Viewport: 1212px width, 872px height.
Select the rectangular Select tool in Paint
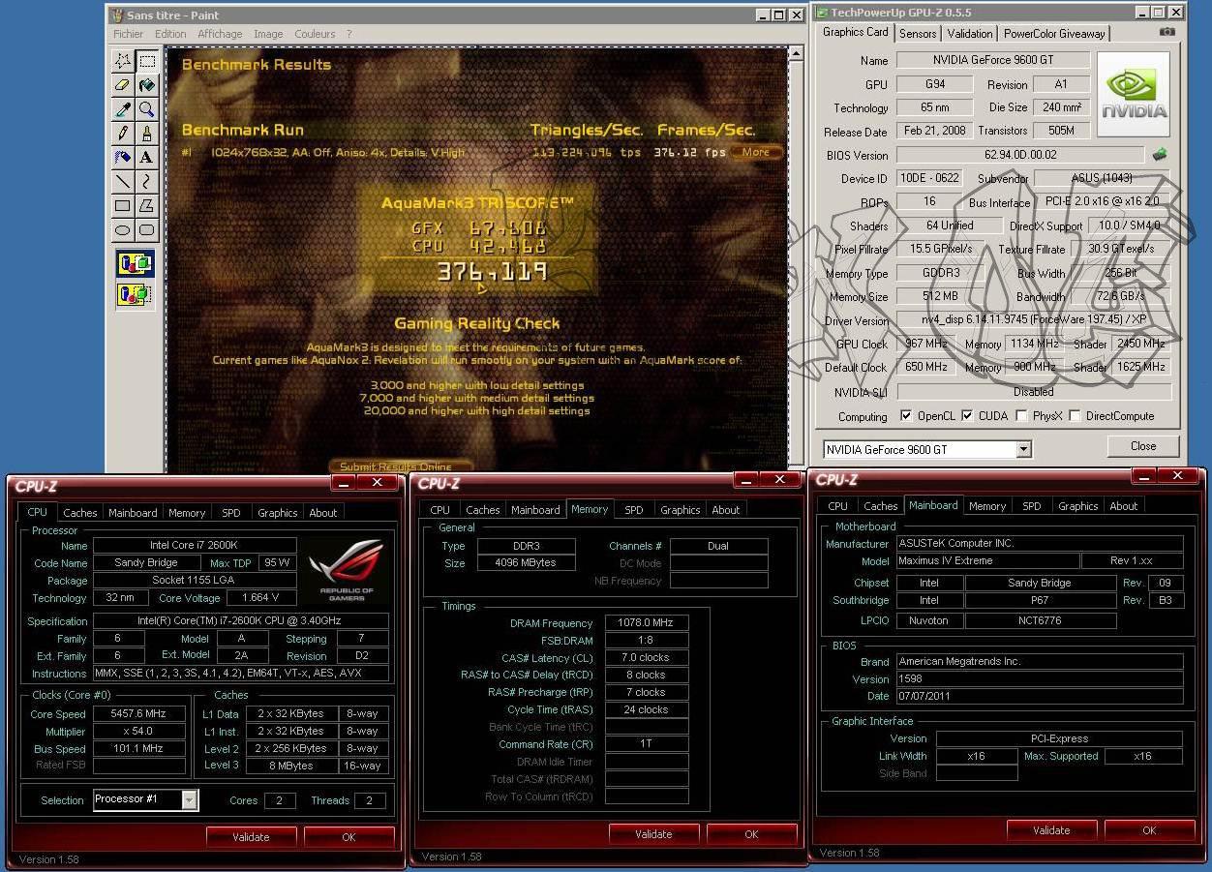147,60
